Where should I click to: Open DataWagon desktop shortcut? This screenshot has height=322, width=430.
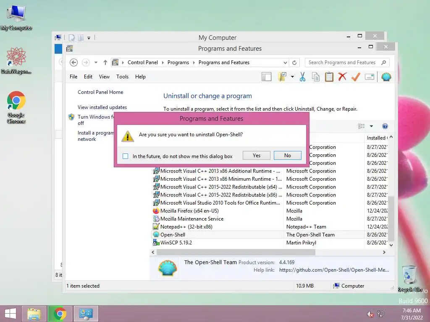point(16,60)
